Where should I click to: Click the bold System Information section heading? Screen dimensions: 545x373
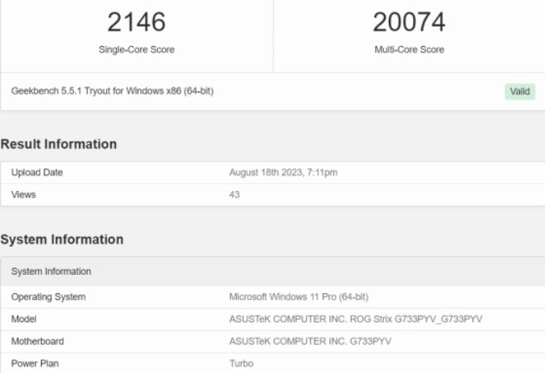point(62,239)
